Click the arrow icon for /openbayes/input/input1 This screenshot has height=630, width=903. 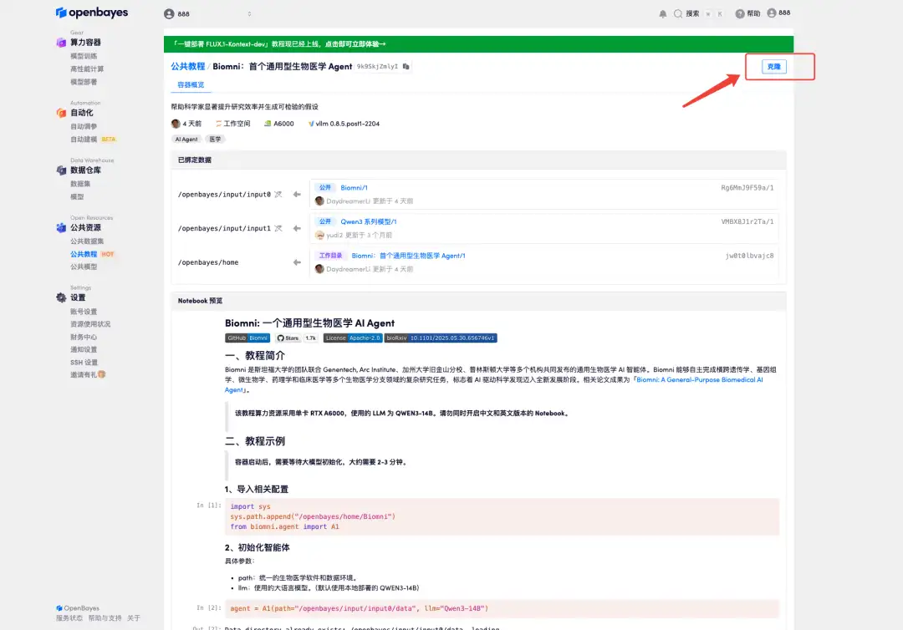297,228
